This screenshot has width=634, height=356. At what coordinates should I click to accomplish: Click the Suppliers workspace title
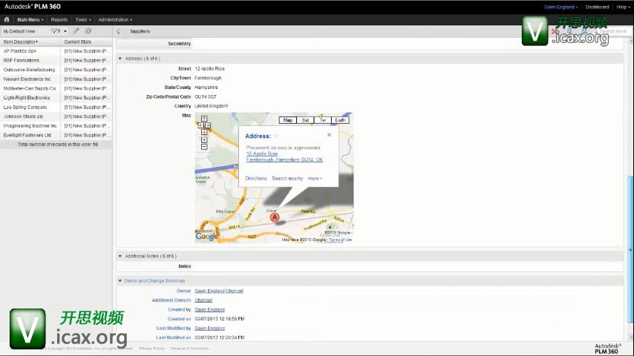pos(140,31)
